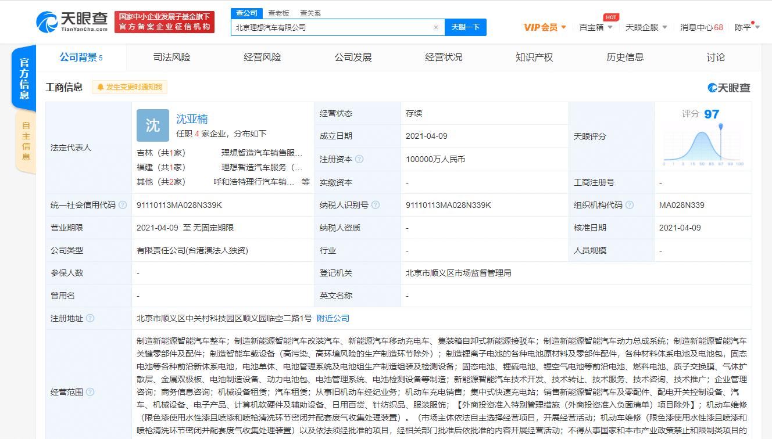
Task: Clear the search box with the × icon
Action: tap(436, 27)
